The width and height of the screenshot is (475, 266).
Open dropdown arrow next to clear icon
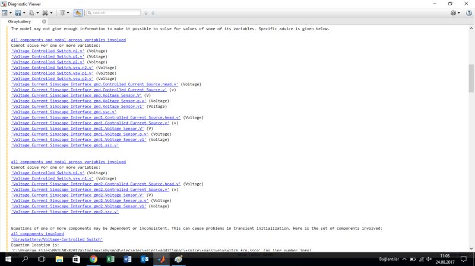(x=51, y=13)
